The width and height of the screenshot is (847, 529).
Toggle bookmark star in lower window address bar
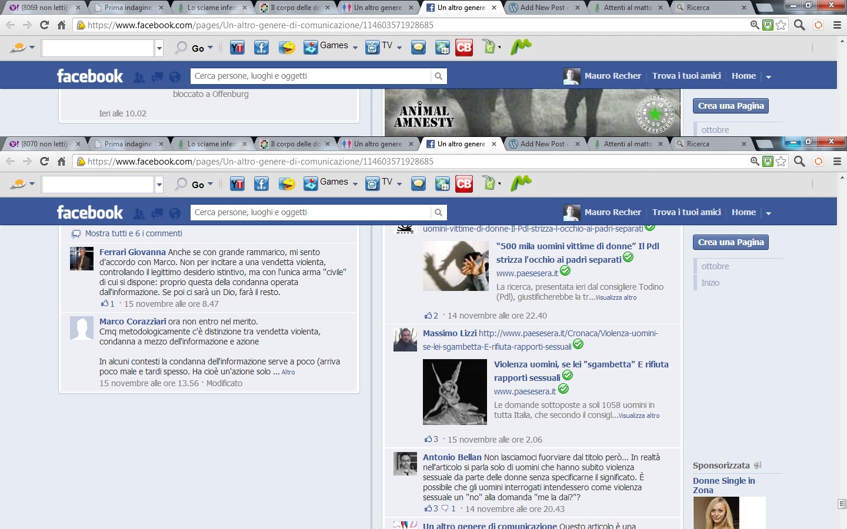781,162
